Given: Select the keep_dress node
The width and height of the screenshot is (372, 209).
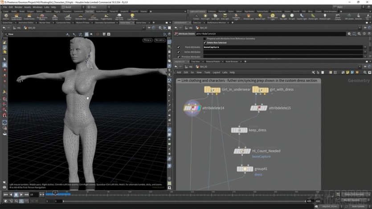Looking at the screenshot, I should (x=239, y=130).
